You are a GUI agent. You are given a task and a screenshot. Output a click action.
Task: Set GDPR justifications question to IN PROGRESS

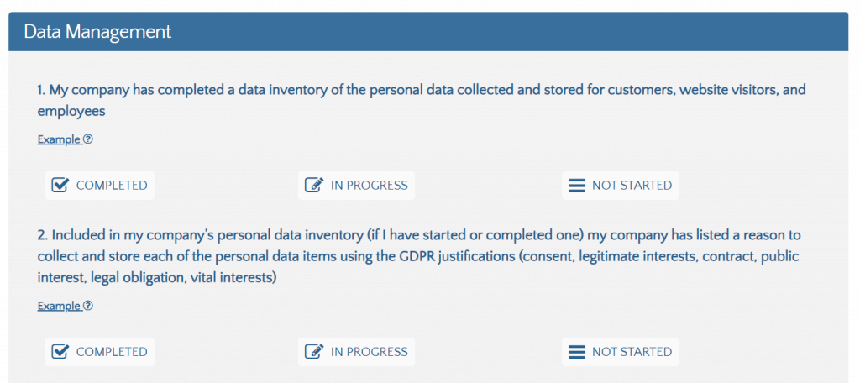(x=356, y=352)
